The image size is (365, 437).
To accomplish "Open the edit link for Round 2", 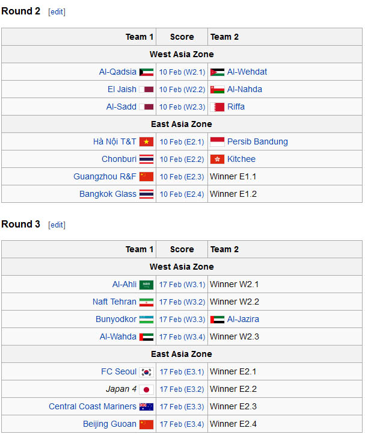I will (x=57, y=11).
